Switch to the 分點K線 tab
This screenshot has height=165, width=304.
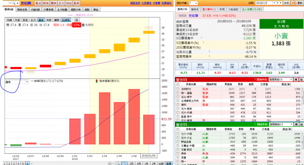pos(35,9)
